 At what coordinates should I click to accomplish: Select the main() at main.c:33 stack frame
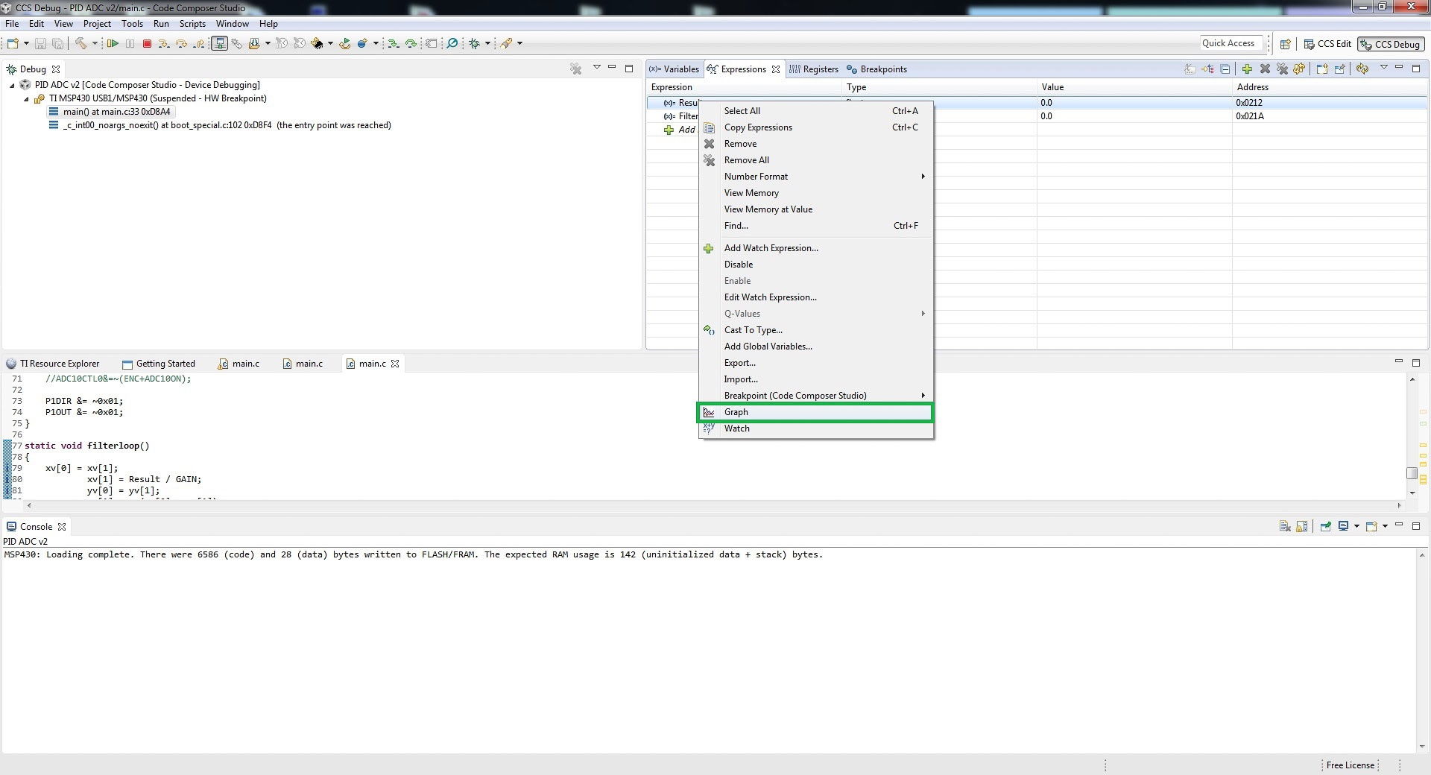110,112
